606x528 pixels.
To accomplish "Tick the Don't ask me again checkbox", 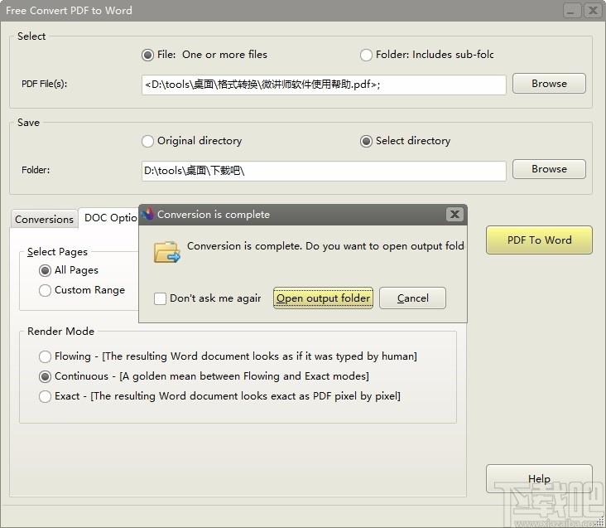I will (x=160, y=298).
